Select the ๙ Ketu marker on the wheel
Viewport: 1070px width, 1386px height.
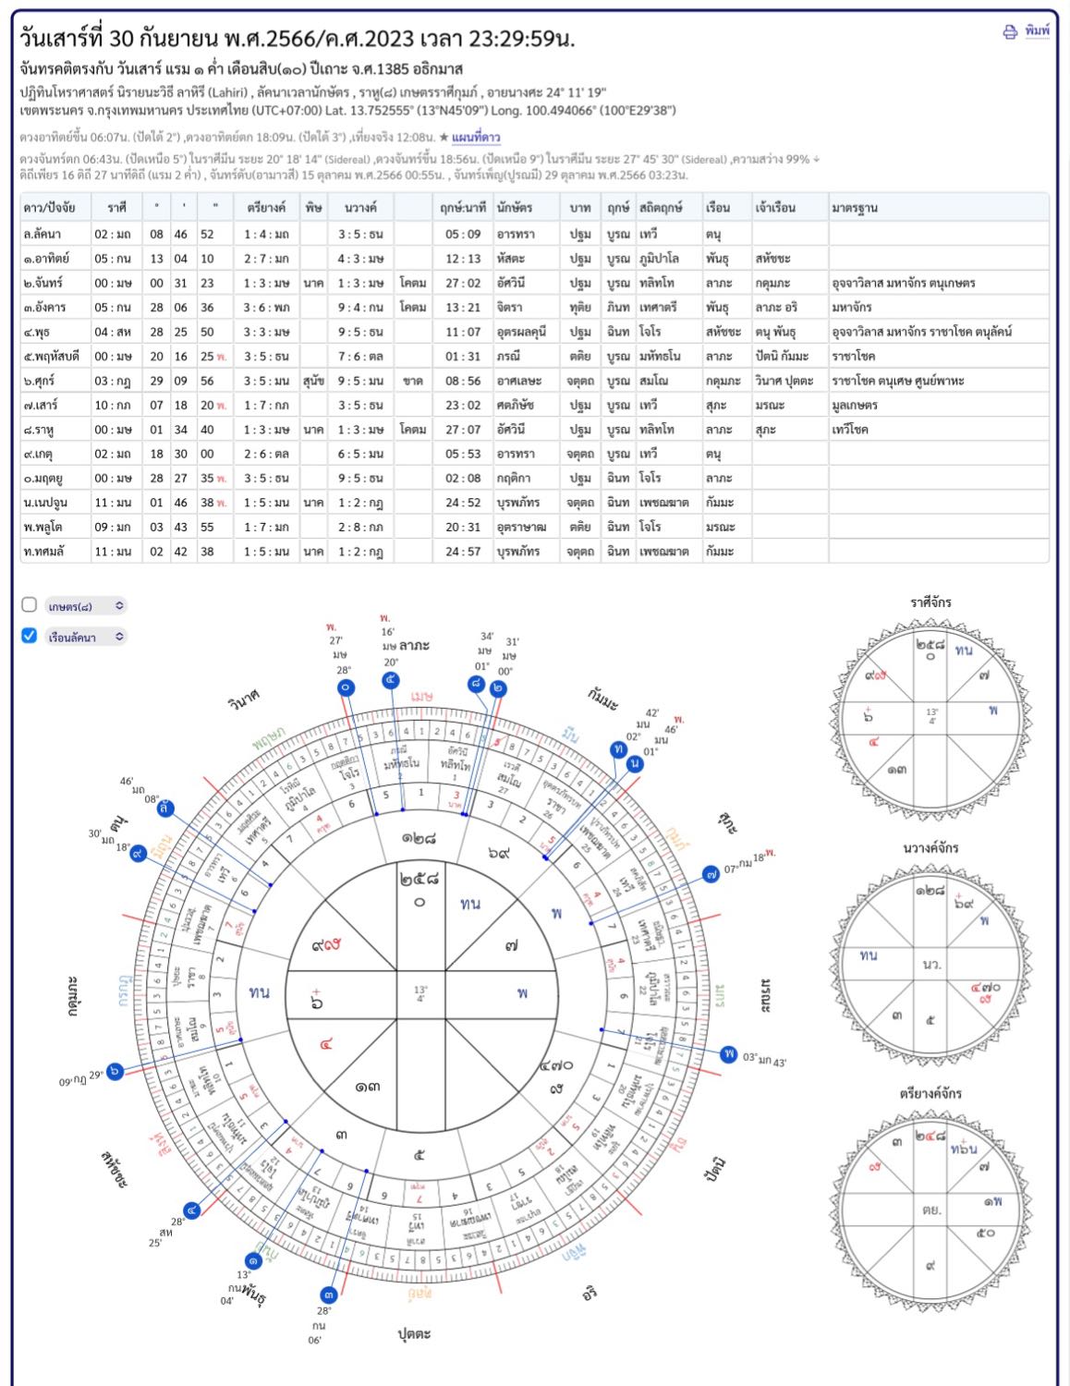[x=138, y=853]
